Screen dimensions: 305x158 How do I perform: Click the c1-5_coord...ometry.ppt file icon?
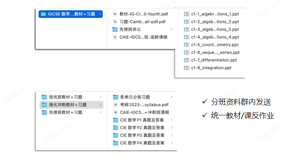[x=187, y=45]
